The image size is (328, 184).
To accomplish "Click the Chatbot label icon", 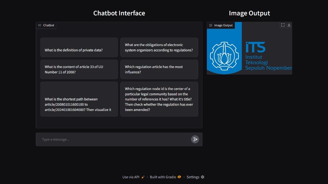I will point(40,25).
